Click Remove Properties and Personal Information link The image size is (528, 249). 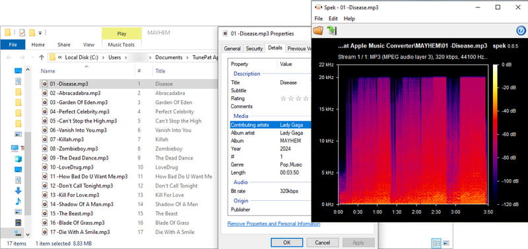[x=274, y=224]
